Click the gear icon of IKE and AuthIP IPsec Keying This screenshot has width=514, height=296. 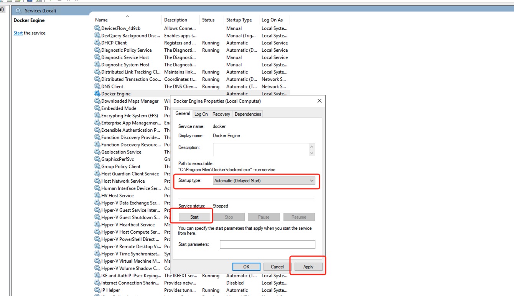coord(97,276)
